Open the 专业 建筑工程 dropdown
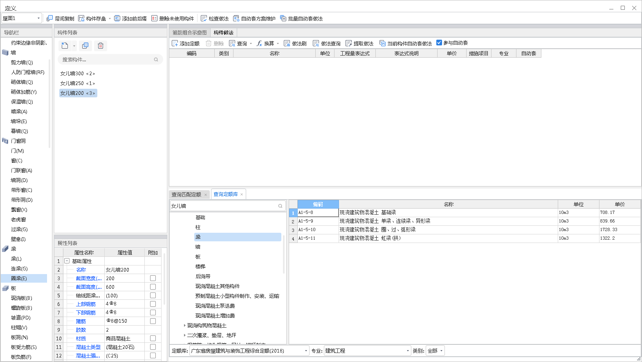Screen dimensions: 642x362 [408, 351]
